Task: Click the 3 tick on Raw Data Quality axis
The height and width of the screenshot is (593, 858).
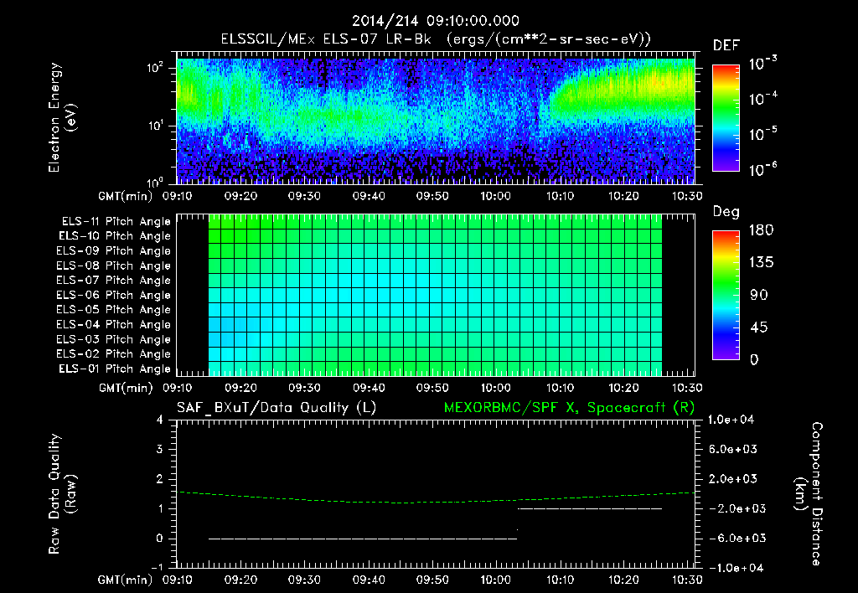Action: (x=160, y=450)
